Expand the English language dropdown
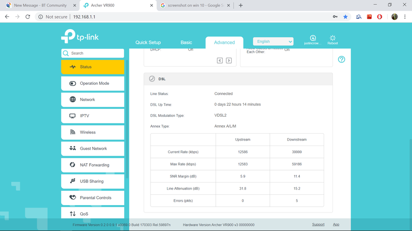The height and width of the screenshot is (231, 412). click(273, 42)
